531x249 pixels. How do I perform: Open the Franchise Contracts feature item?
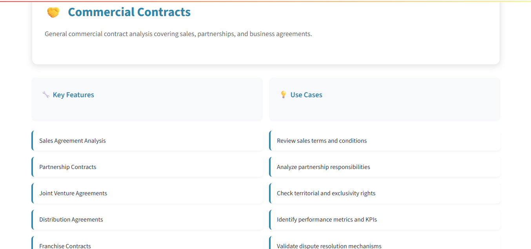tap(65, 245)
